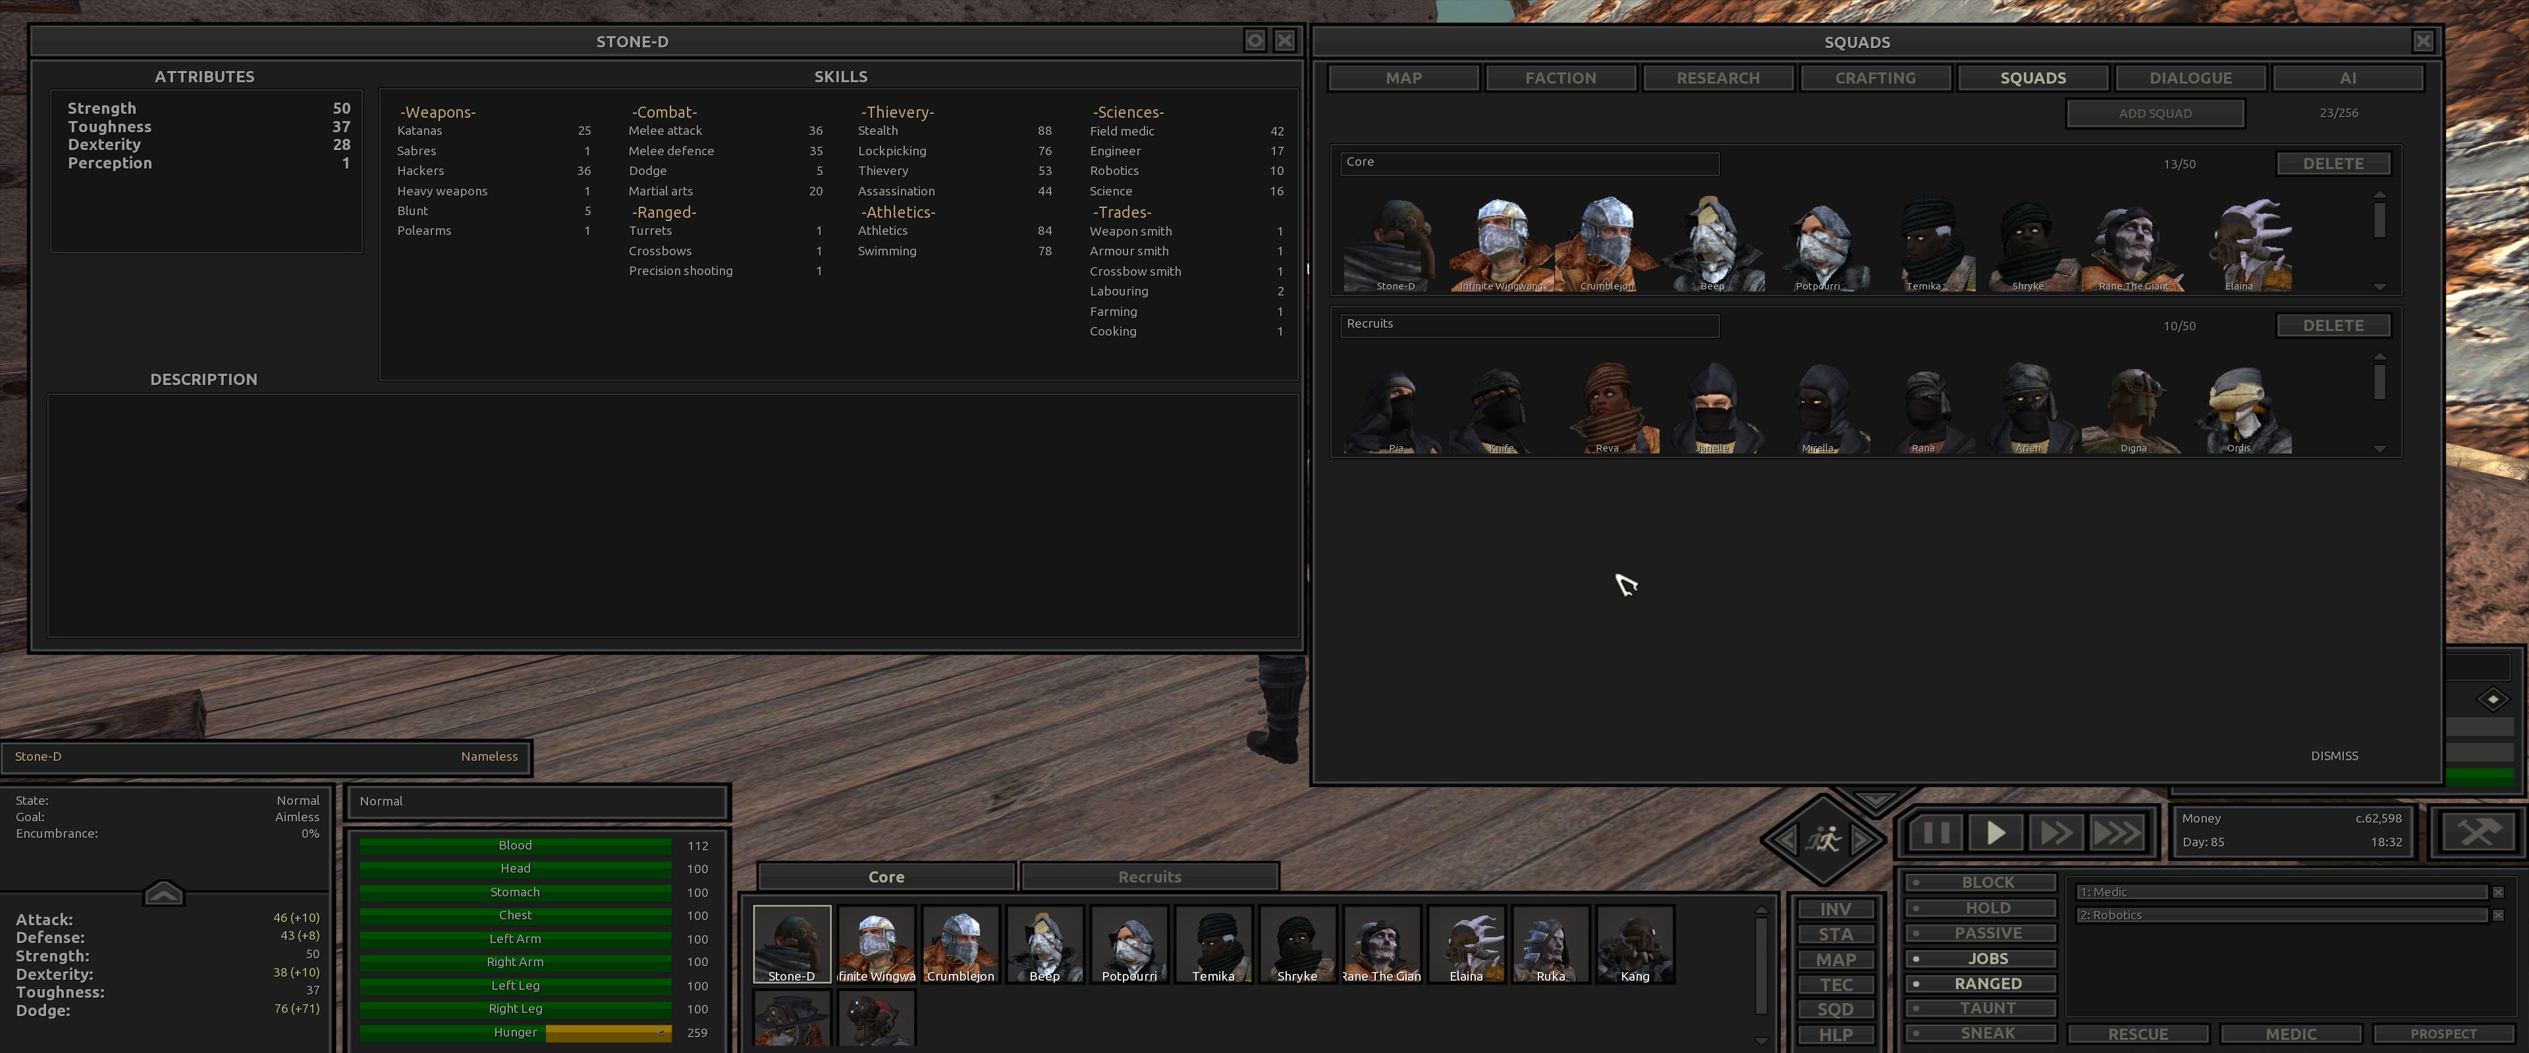Toggle the BLOCK stance
The width and height of the screenshot is (2529, 1053).
[1980, 883]
